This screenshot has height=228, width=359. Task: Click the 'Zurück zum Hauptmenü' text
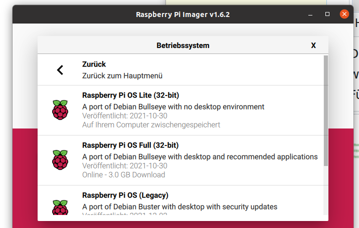122,76
